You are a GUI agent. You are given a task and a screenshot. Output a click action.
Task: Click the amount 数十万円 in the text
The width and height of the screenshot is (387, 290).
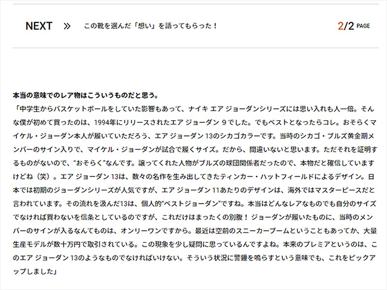coord(67,245)
